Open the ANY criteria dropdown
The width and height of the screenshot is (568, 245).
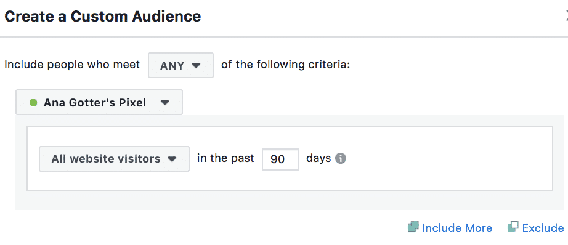point(181,65)
